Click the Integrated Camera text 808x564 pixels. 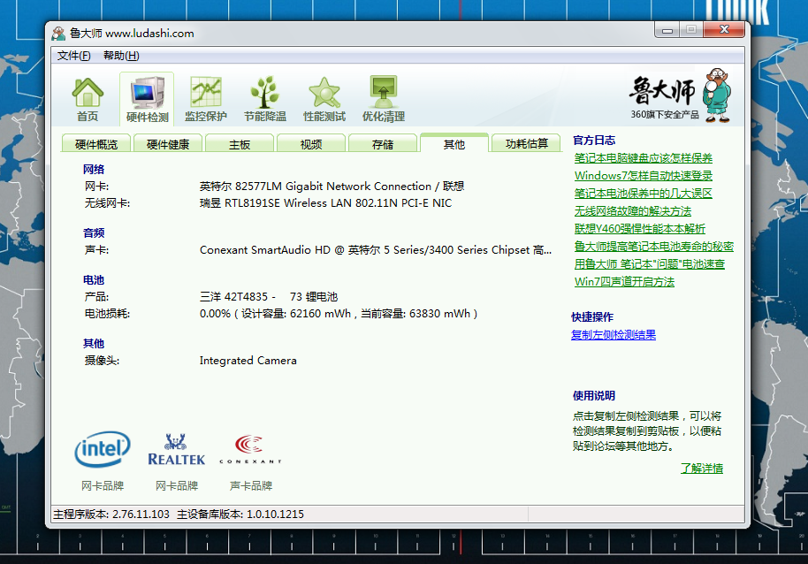coord(248,361)
